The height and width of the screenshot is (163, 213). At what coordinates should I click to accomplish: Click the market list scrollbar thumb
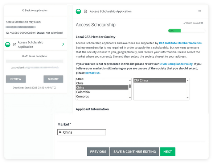click(x=130, y=86)
